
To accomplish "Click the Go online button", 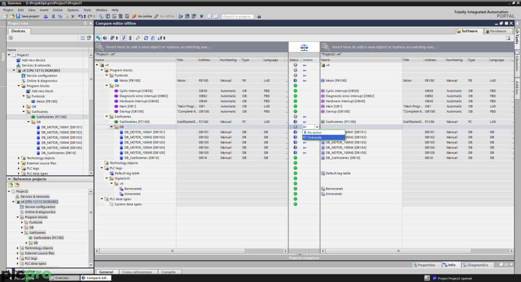I will (x=142, y=16).
